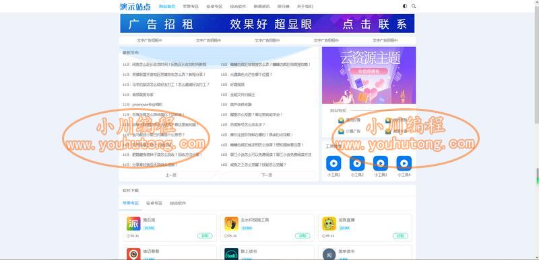Open the rainbow 派 app icon
The height and width of the screenshot is (260, 539).
pos(133,224)
